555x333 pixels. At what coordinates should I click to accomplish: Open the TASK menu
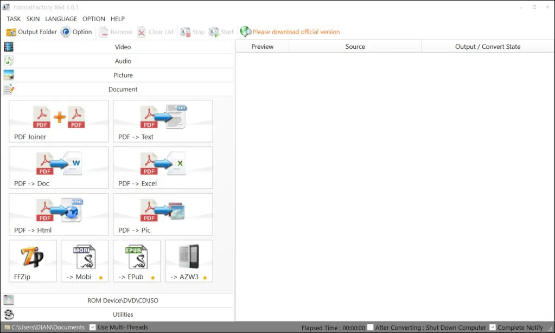pyautogui.click(x=13, y=18)
